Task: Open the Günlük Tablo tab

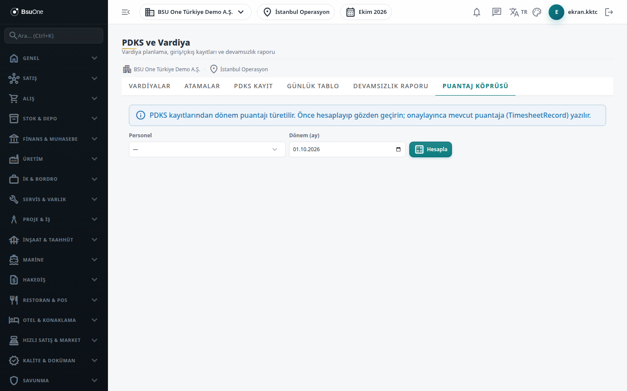Action: (x=313, y=86)
